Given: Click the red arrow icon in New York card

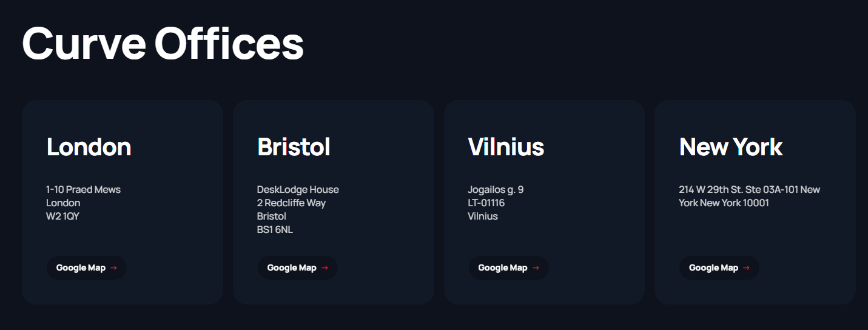Looking at the screenshot, I should (x=746, y=268).
